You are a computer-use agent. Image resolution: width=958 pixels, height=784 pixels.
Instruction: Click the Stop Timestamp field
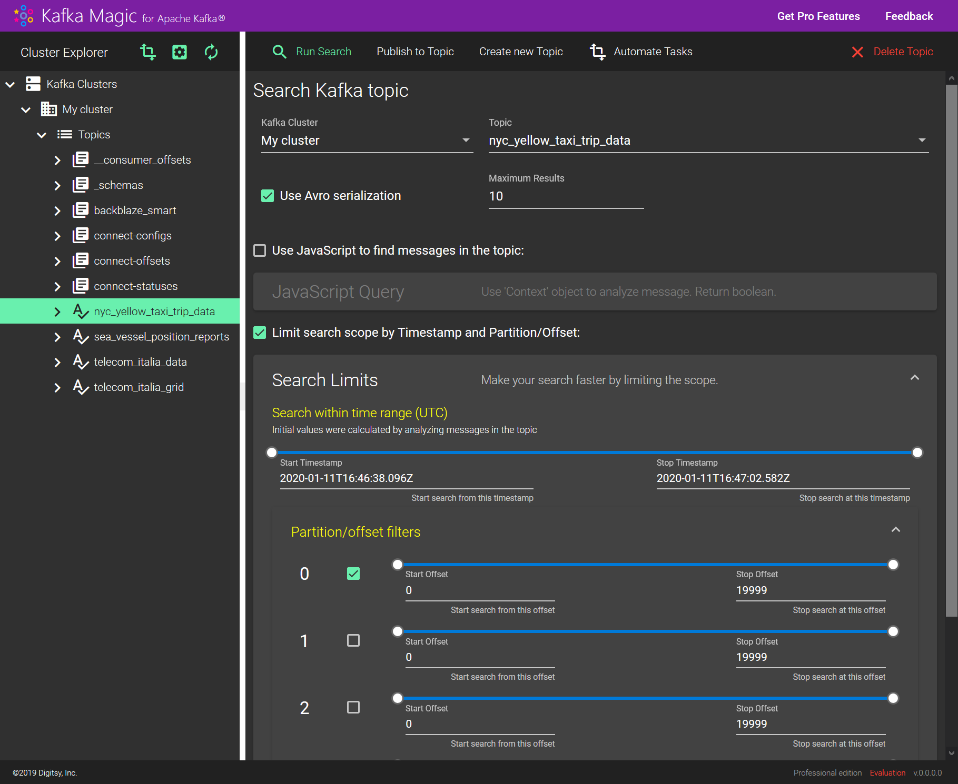pyautogui.click(x=783, y=478)
